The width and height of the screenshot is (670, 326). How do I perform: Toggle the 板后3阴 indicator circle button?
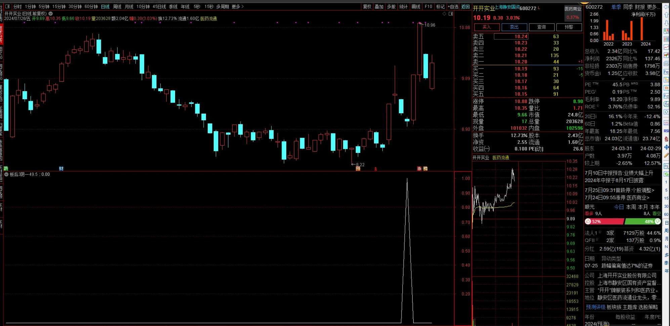[x=6, y=174]
